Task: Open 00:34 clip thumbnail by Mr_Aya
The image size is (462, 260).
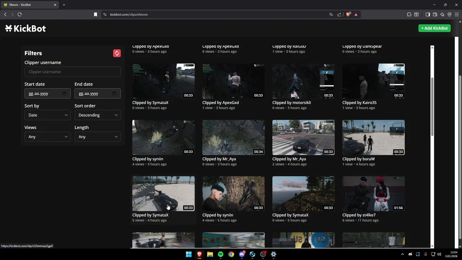Action: point(233,137)
